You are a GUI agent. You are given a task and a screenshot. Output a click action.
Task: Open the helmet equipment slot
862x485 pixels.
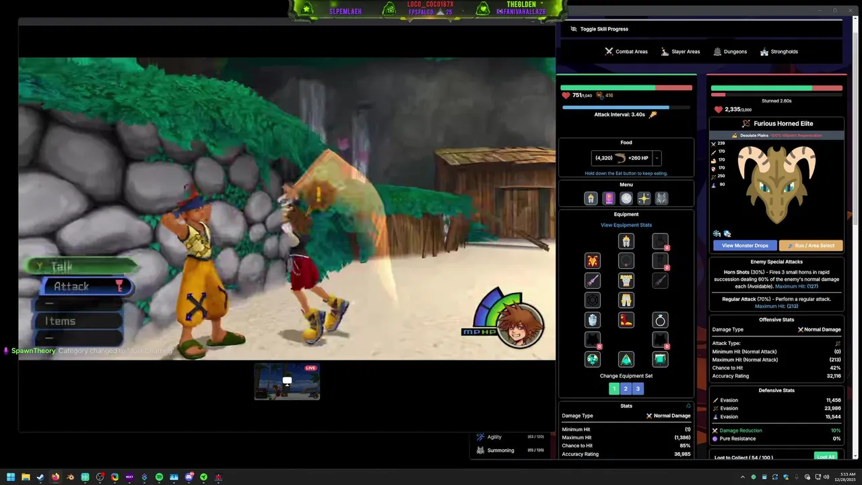click(626, 241)
